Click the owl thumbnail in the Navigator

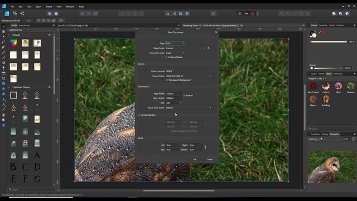(x=332, y=167)
